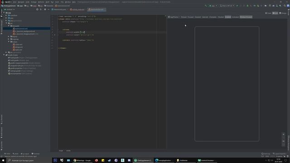Switch editor to Split view
The image size is (290, 163).
coord(275,13)
